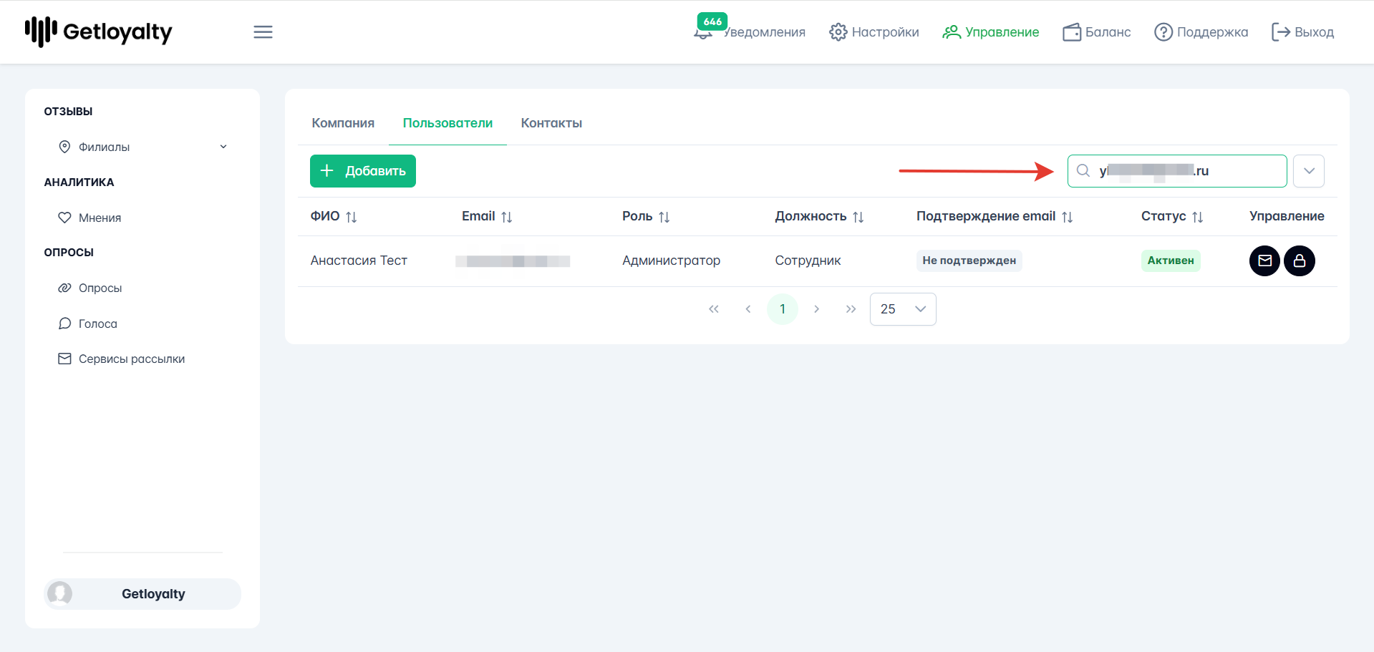The image size is (1374, 652).
Task: Click the user search input field
Action: (1177, 171)
